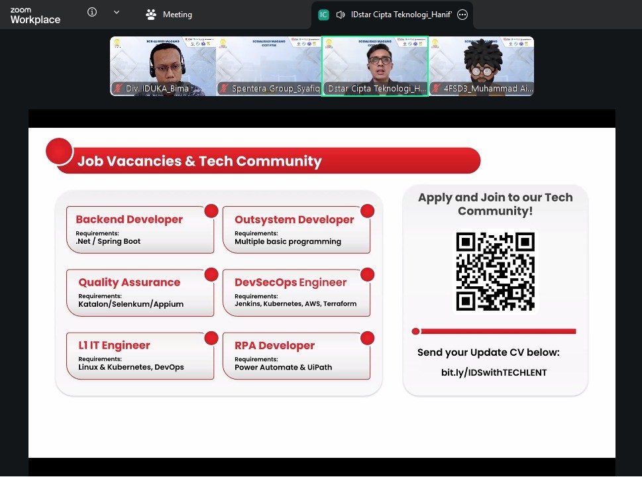Select the 4FSD3_Muhammad Ai... avatar thumbnail
Viewport: 642px width, 477px height.
482,66
